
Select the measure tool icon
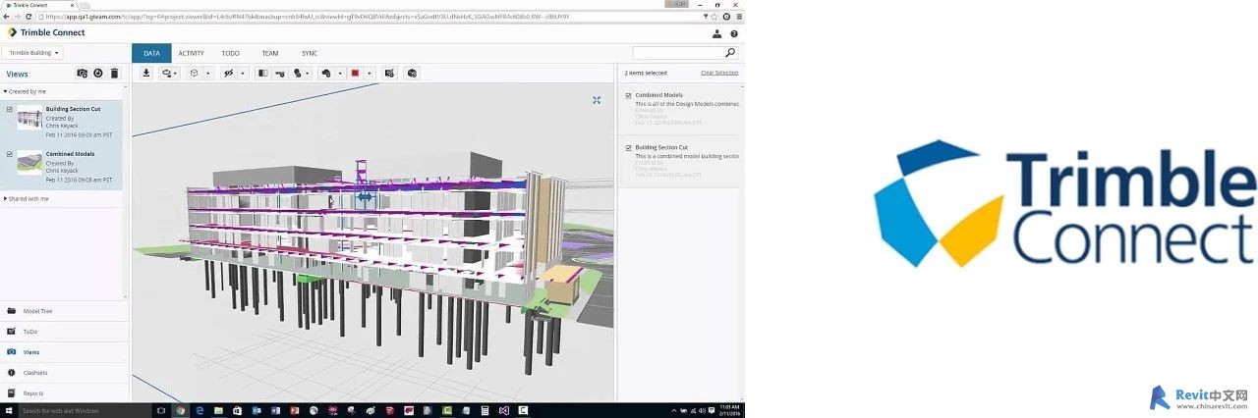280,73
